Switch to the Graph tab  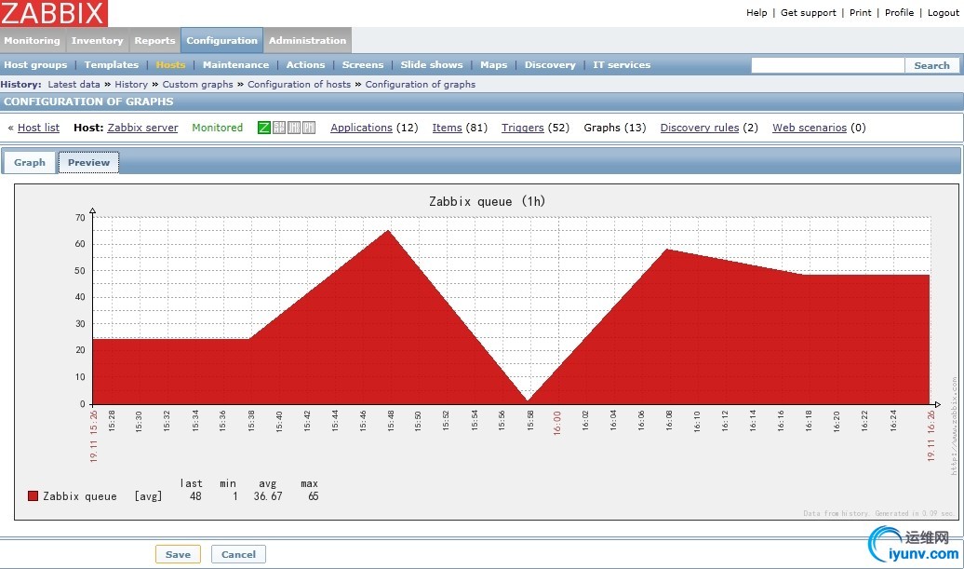(x=30, y=162)
